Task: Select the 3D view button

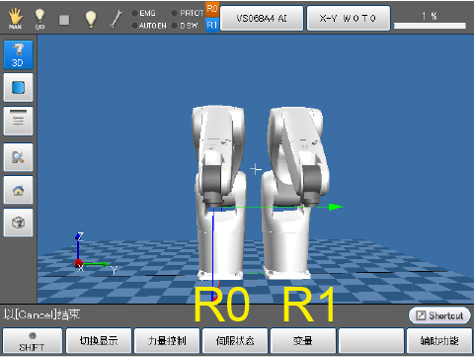Action: 18,54
